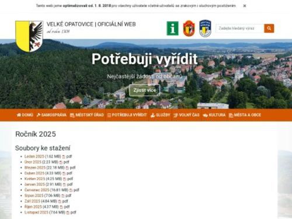This screenshot has height=219, width=292.
Task: Download the Březen 2025 pdf
Action: pos(35,168)
